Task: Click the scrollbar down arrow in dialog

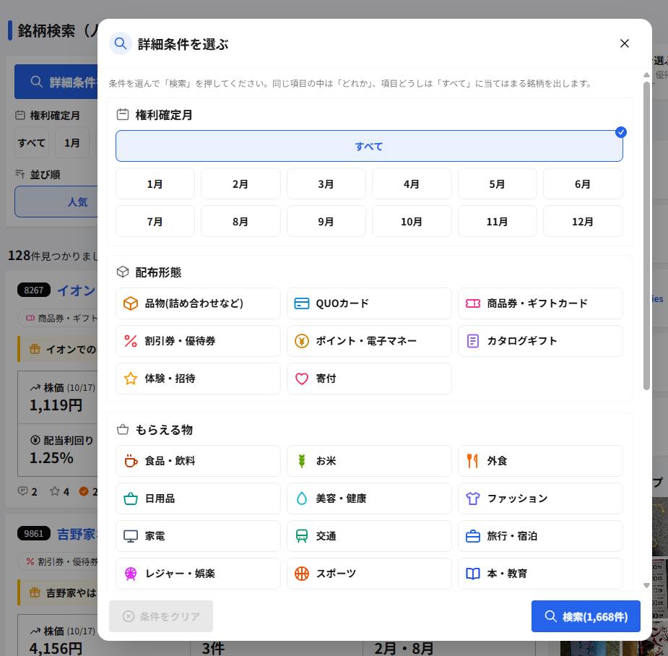Action: click(646, 585)
